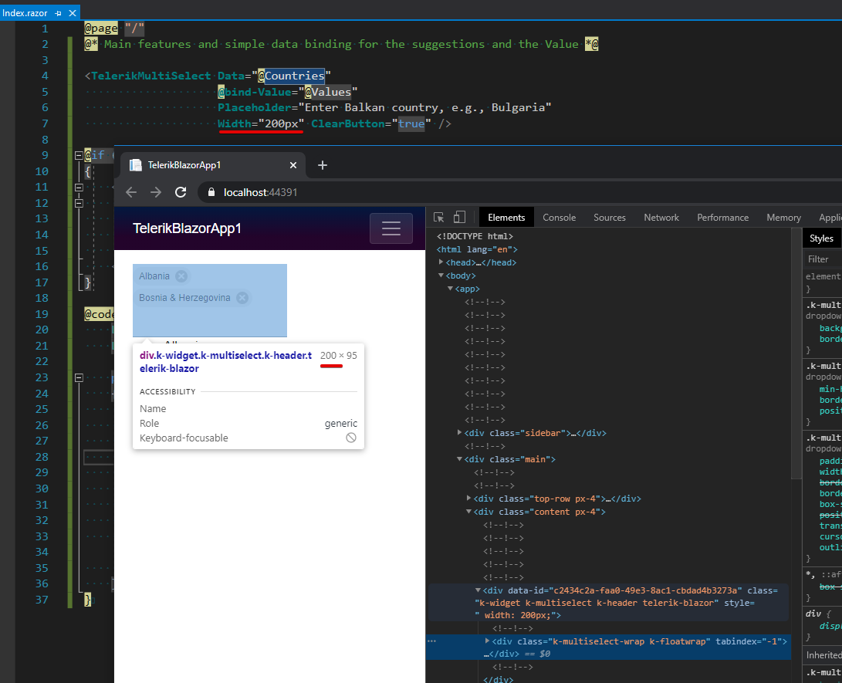Toggle the device toolbar icon in DevTools
The image size is (842, 683).
(x=459, y=218)
